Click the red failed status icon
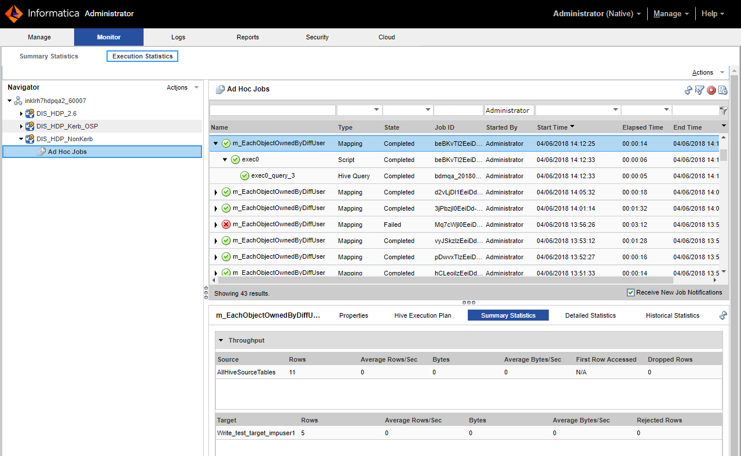Viewport: 741px width, 456px height. 226,225
